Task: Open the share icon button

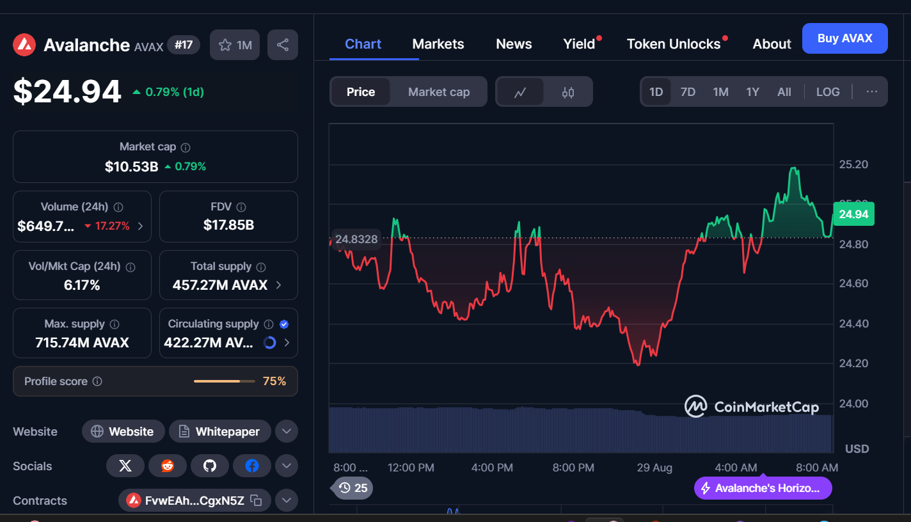Action: click(282, 45)
